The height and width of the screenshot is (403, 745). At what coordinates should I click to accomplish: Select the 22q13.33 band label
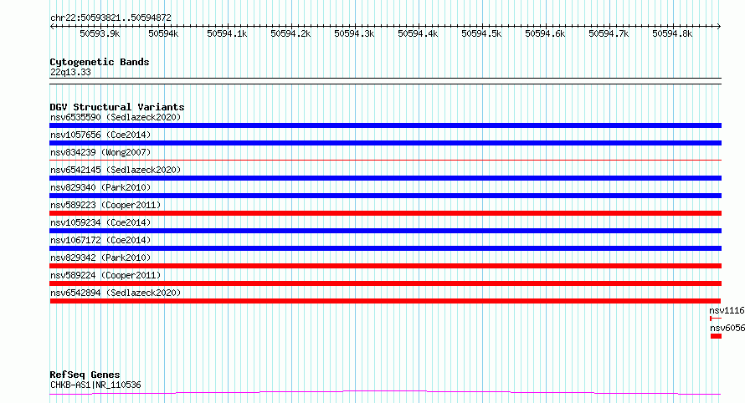[70, 72]
